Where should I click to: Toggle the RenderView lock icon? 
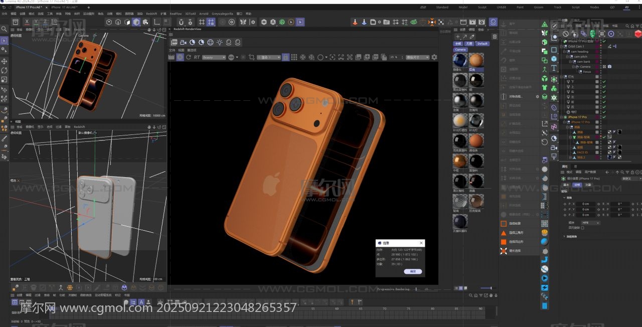(x=285, y=57)
